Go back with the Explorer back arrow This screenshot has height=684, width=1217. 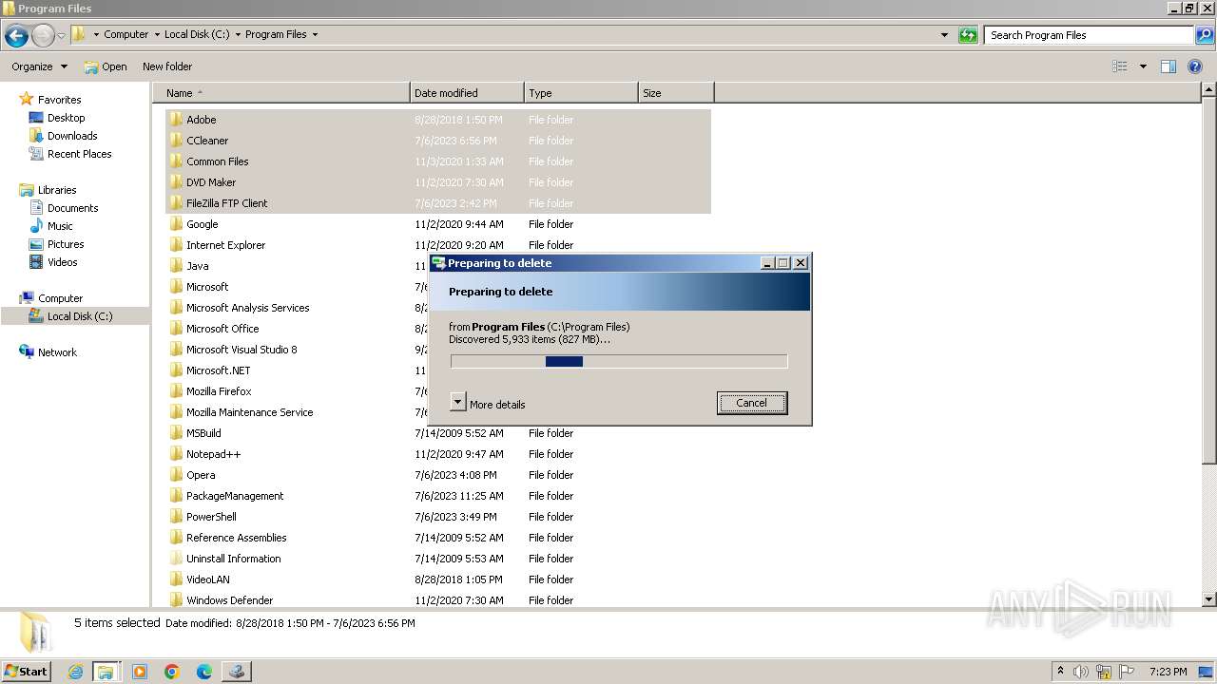16,35
